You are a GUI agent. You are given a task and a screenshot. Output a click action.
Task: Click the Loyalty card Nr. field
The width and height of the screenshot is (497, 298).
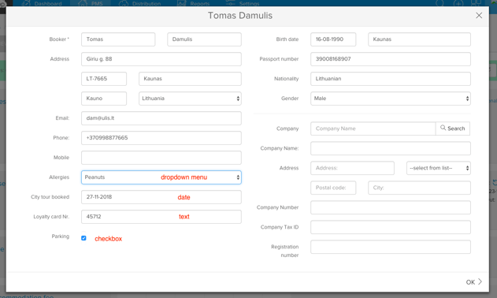tap(161, 217)
